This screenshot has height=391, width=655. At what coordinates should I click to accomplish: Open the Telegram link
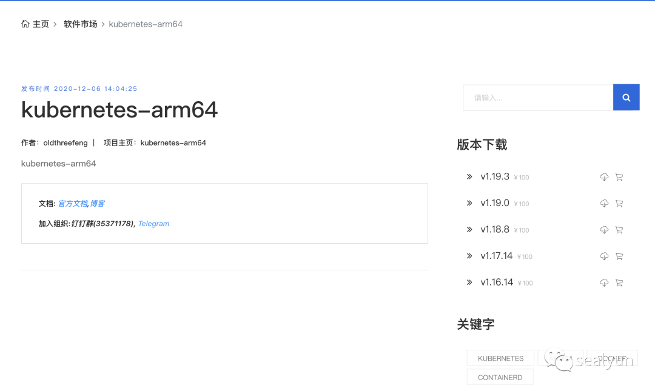click(153, 224)
